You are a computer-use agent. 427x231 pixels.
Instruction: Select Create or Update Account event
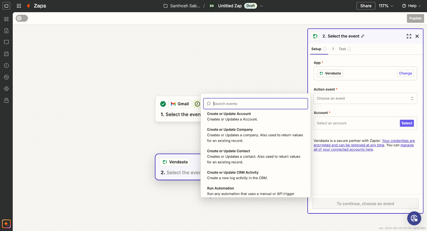pyautogui.click(x=255, y=116)
